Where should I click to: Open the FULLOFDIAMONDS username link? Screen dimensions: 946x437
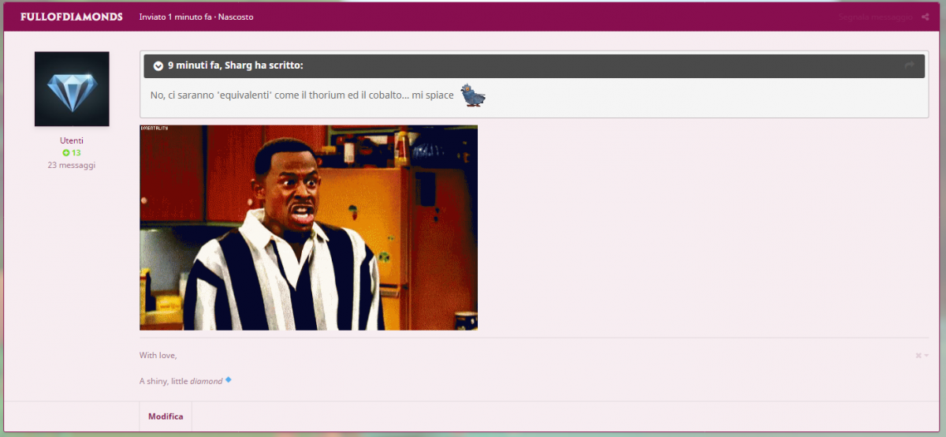pos(72,17)
